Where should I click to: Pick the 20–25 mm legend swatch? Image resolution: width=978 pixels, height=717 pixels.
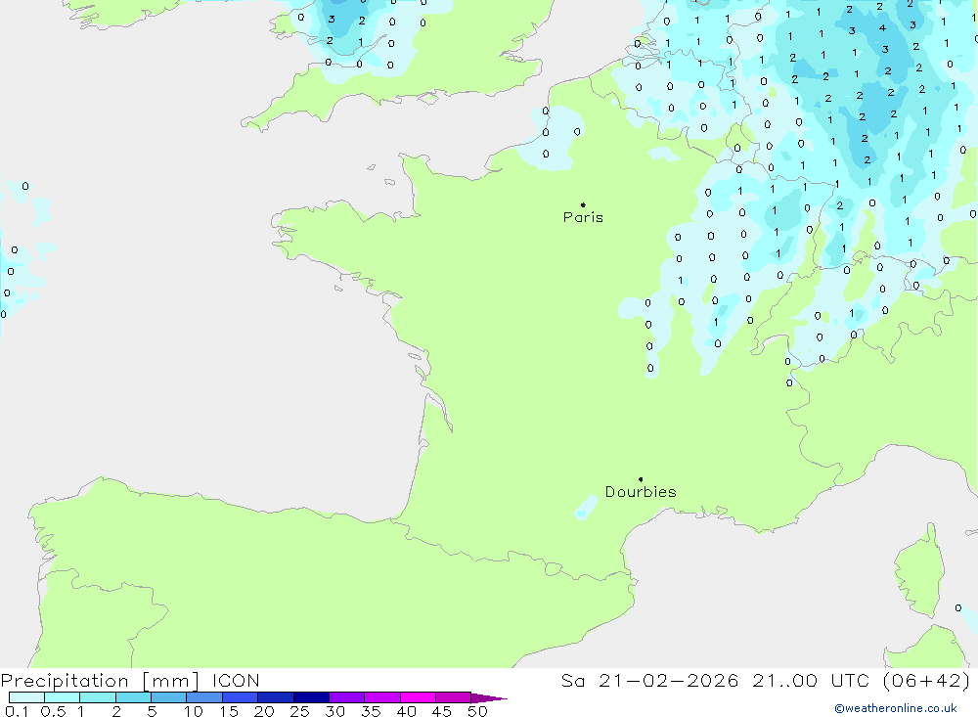(x=276, y=697)
